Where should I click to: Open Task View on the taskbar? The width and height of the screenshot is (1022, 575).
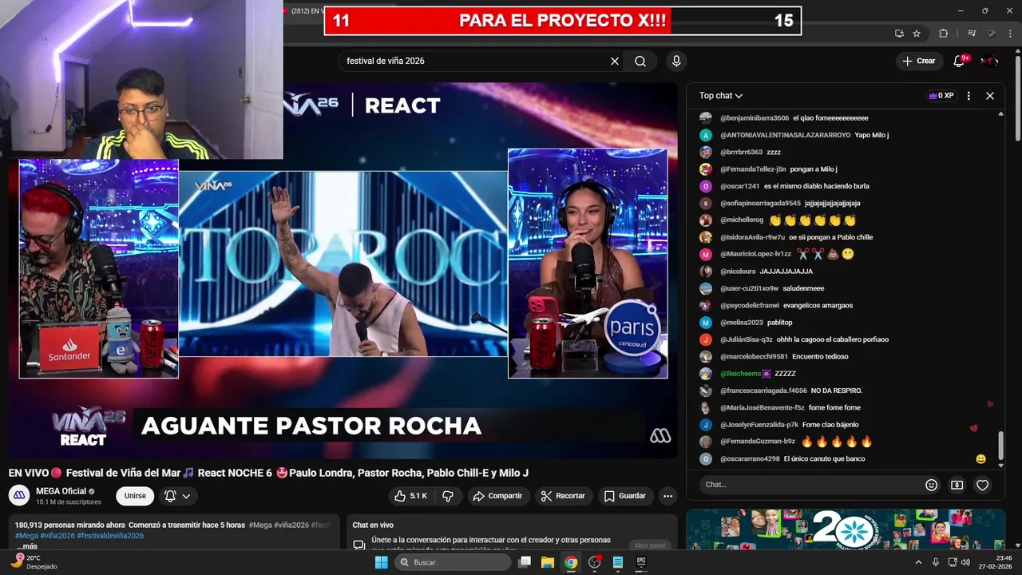pyautogui.click(x=525, y=562)
